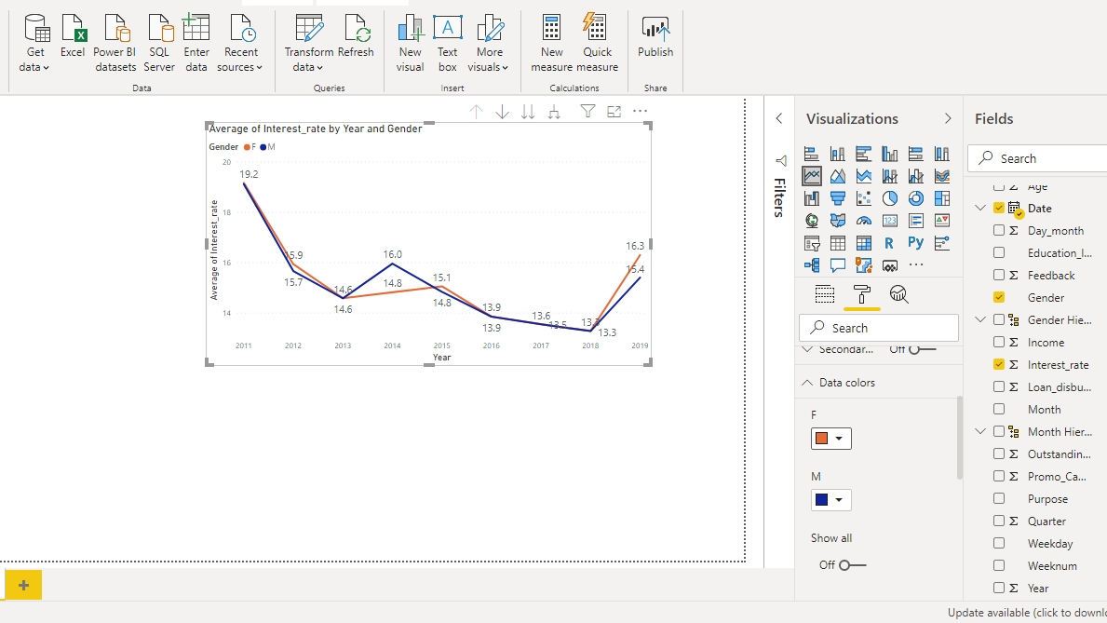1107x623 pixels.
Task: Check the Income field checkbox
Action: click(x=999, y=343)
